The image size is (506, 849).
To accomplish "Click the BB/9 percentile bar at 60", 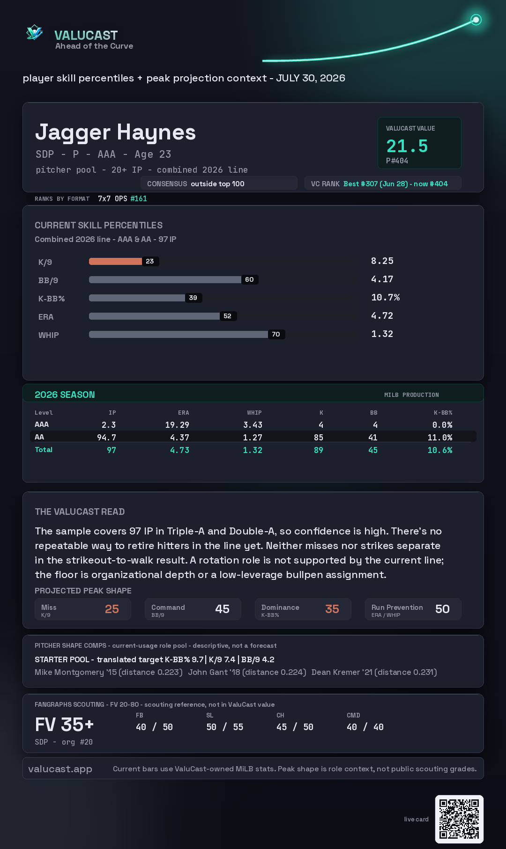I will [x=223, y=279].
